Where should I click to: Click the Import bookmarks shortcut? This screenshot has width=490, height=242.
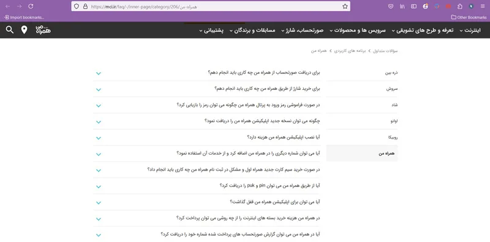[x=24, y=18]
